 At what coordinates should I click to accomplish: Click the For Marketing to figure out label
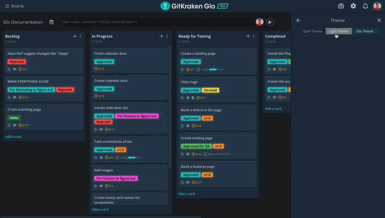pyautogui.click(x=31, y=90)
